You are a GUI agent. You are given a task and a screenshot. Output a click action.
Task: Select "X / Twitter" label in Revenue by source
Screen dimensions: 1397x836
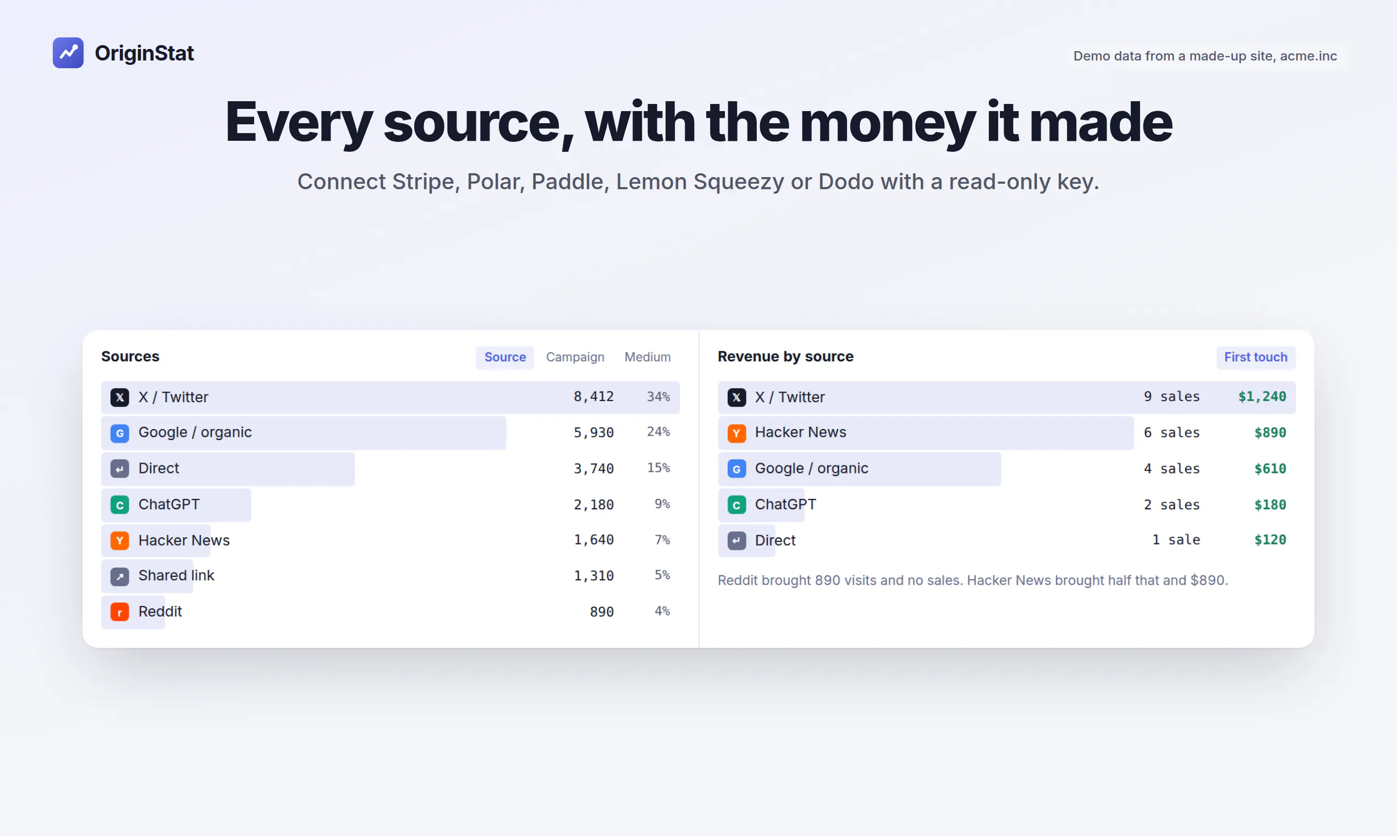[790, 397]
